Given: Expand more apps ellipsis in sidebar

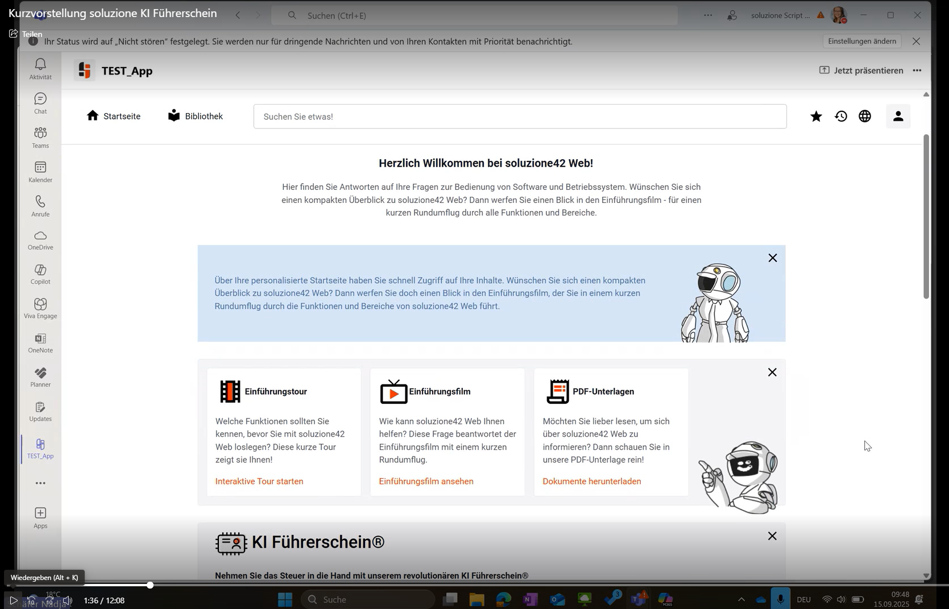Looking at the screenshot, I should click(40, 483).
